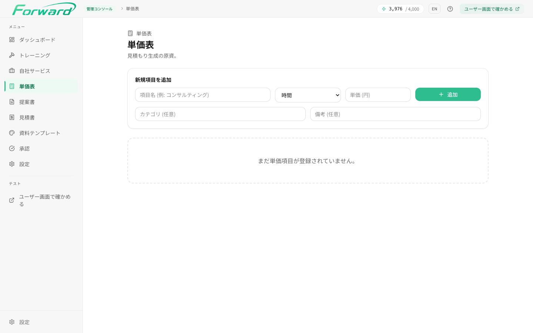
Task: Click the breadcrumb chevron separator
Action: click(122, 9)
